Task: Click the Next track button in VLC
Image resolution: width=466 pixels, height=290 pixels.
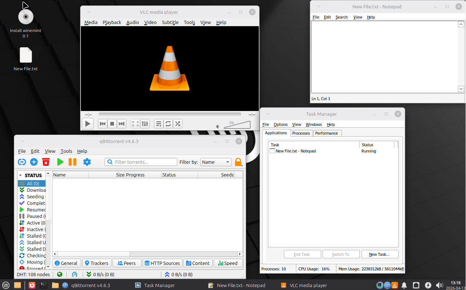Action: [122, 124]
